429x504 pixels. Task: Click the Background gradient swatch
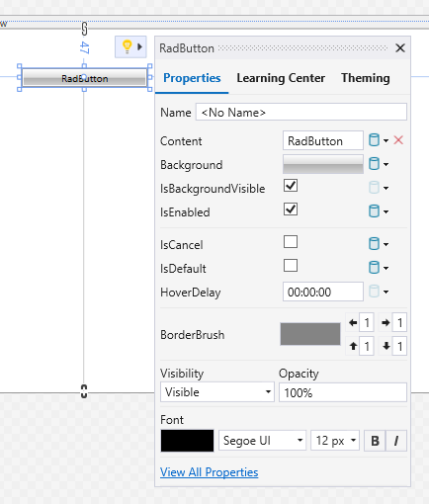(323, 164)
